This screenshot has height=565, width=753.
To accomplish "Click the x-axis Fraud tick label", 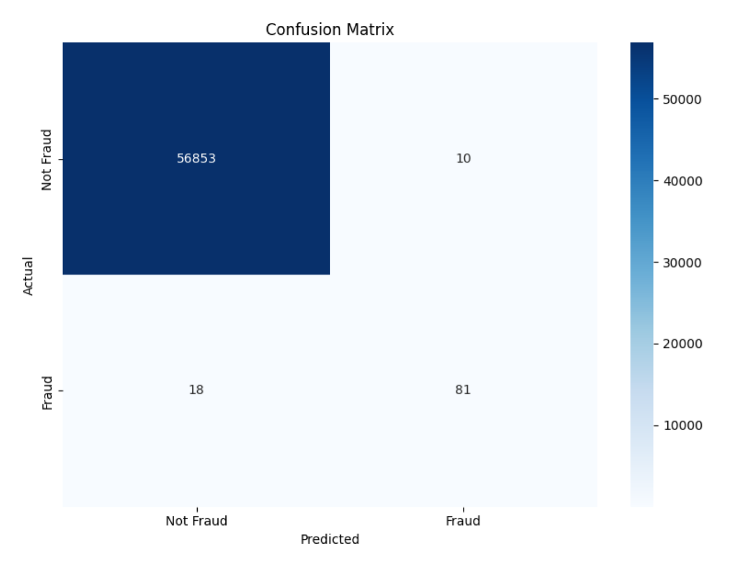I will click(463, 521).
